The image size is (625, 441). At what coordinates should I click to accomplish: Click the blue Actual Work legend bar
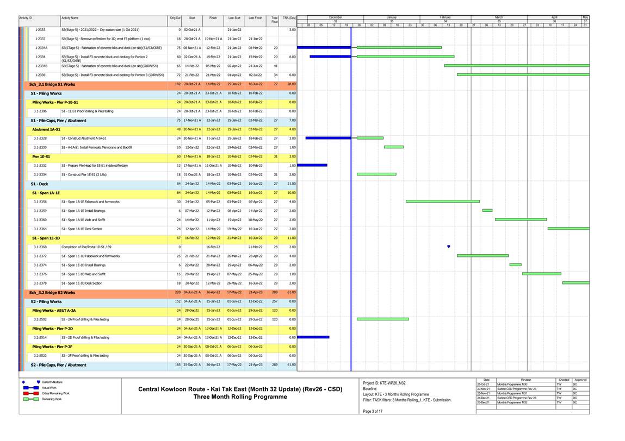point(30,387)
